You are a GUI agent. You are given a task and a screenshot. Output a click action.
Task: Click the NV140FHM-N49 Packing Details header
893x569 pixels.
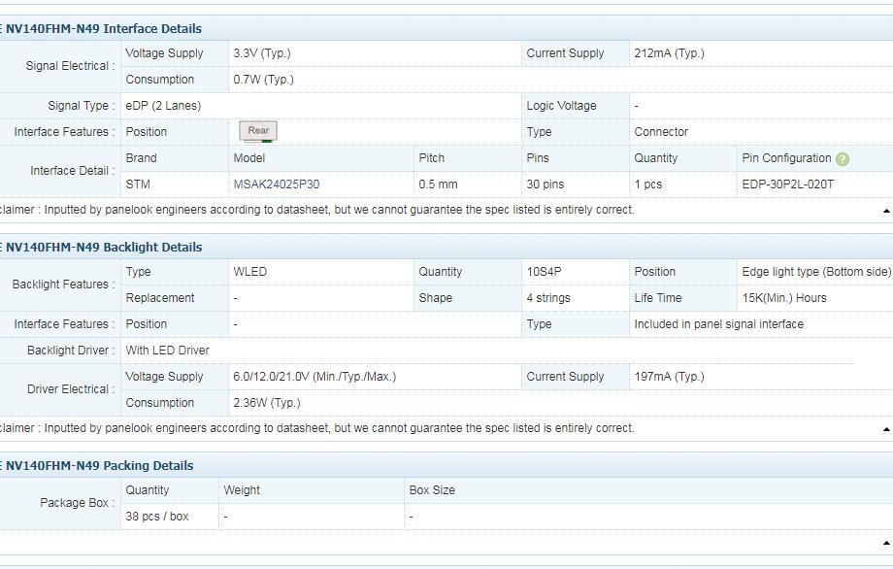pos(100,465)
